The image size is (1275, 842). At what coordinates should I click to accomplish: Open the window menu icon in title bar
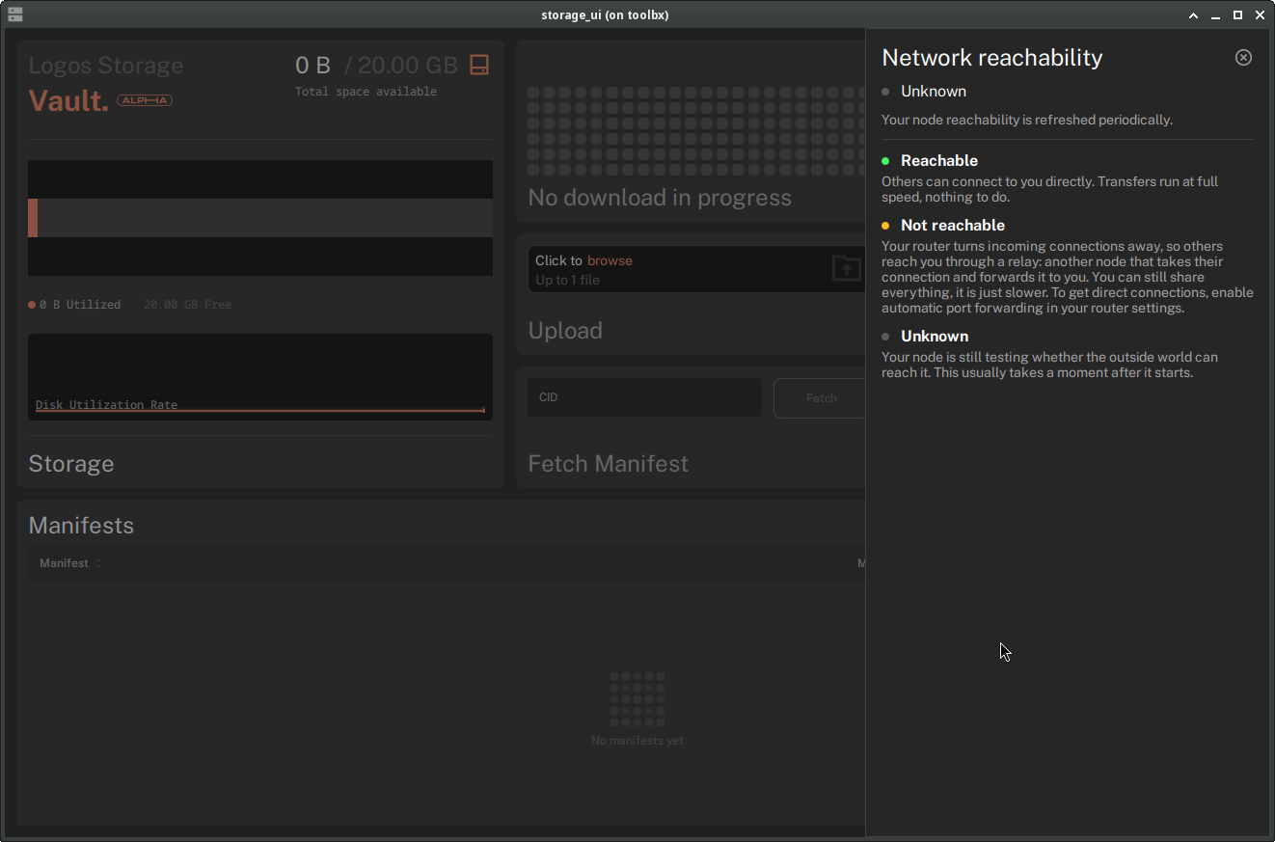point(14,14)
